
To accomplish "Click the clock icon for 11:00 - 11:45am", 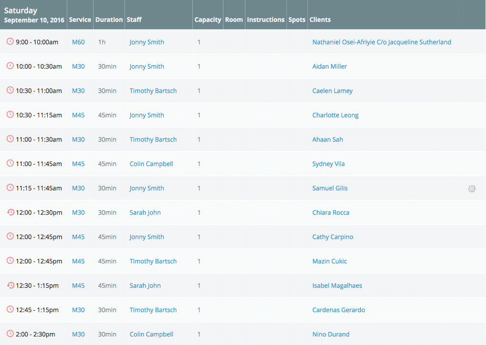I will click(10, 163).
